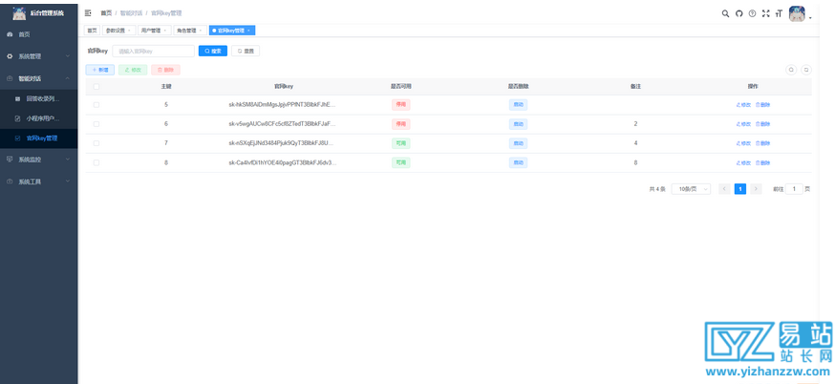
Task: Expand the 系统管理 sidebar menu
Action: click(x=38, y=56)
